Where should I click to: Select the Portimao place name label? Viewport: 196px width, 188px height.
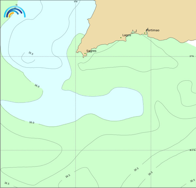click(153, 30)
